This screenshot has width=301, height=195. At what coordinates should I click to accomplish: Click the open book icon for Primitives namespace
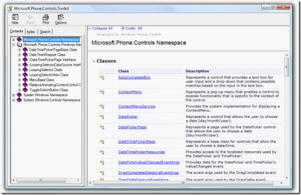pos(19,45)
